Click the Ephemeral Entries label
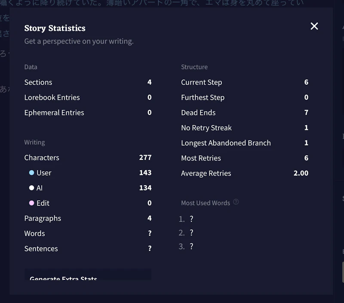The image size is (344, 303). [x=54, y=112]
